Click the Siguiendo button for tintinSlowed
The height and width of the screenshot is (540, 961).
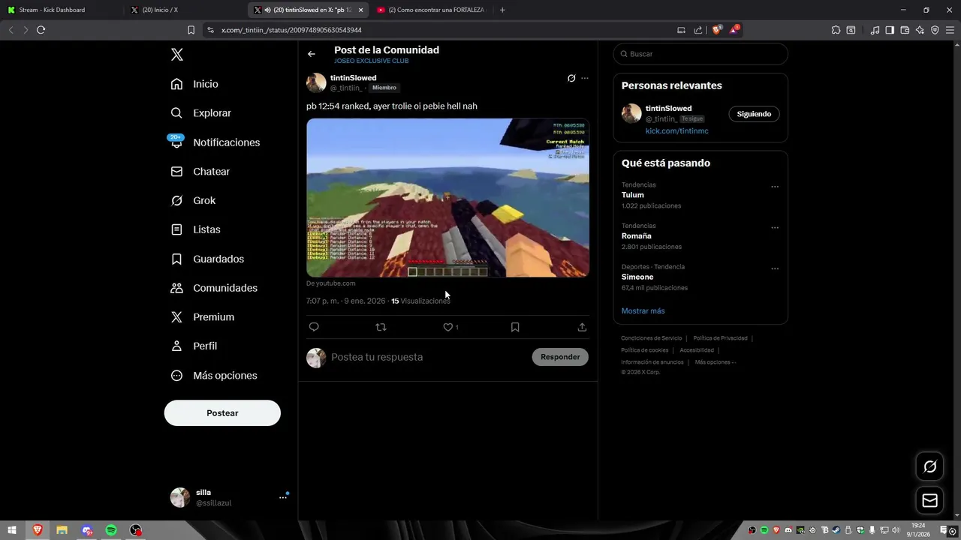click(754, 114)
